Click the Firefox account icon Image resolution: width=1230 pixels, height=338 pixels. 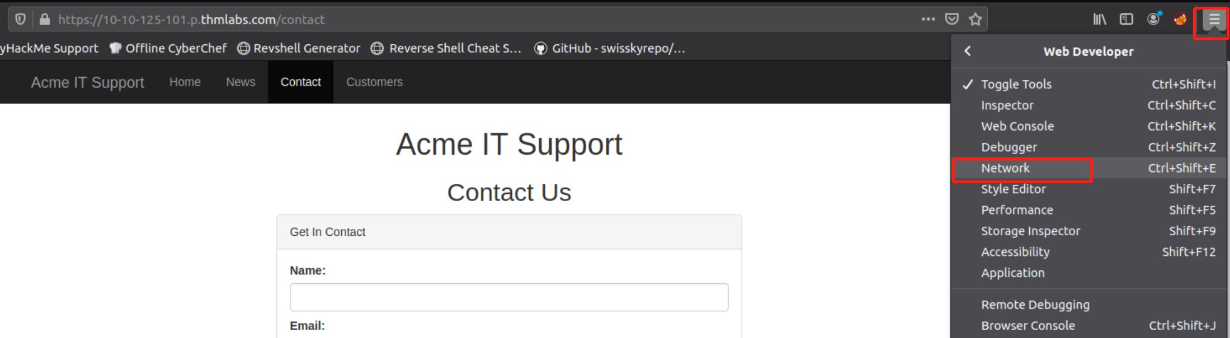point(1153,20)
